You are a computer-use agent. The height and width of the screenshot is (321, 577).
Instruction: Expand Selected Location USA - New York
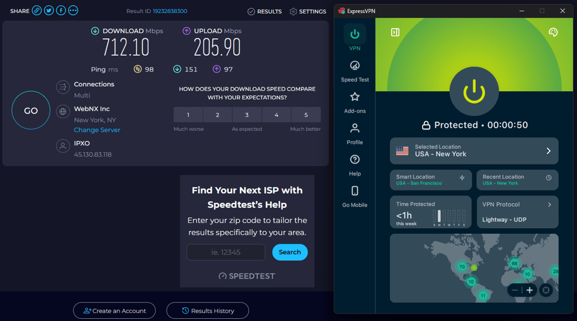(474, 151)
